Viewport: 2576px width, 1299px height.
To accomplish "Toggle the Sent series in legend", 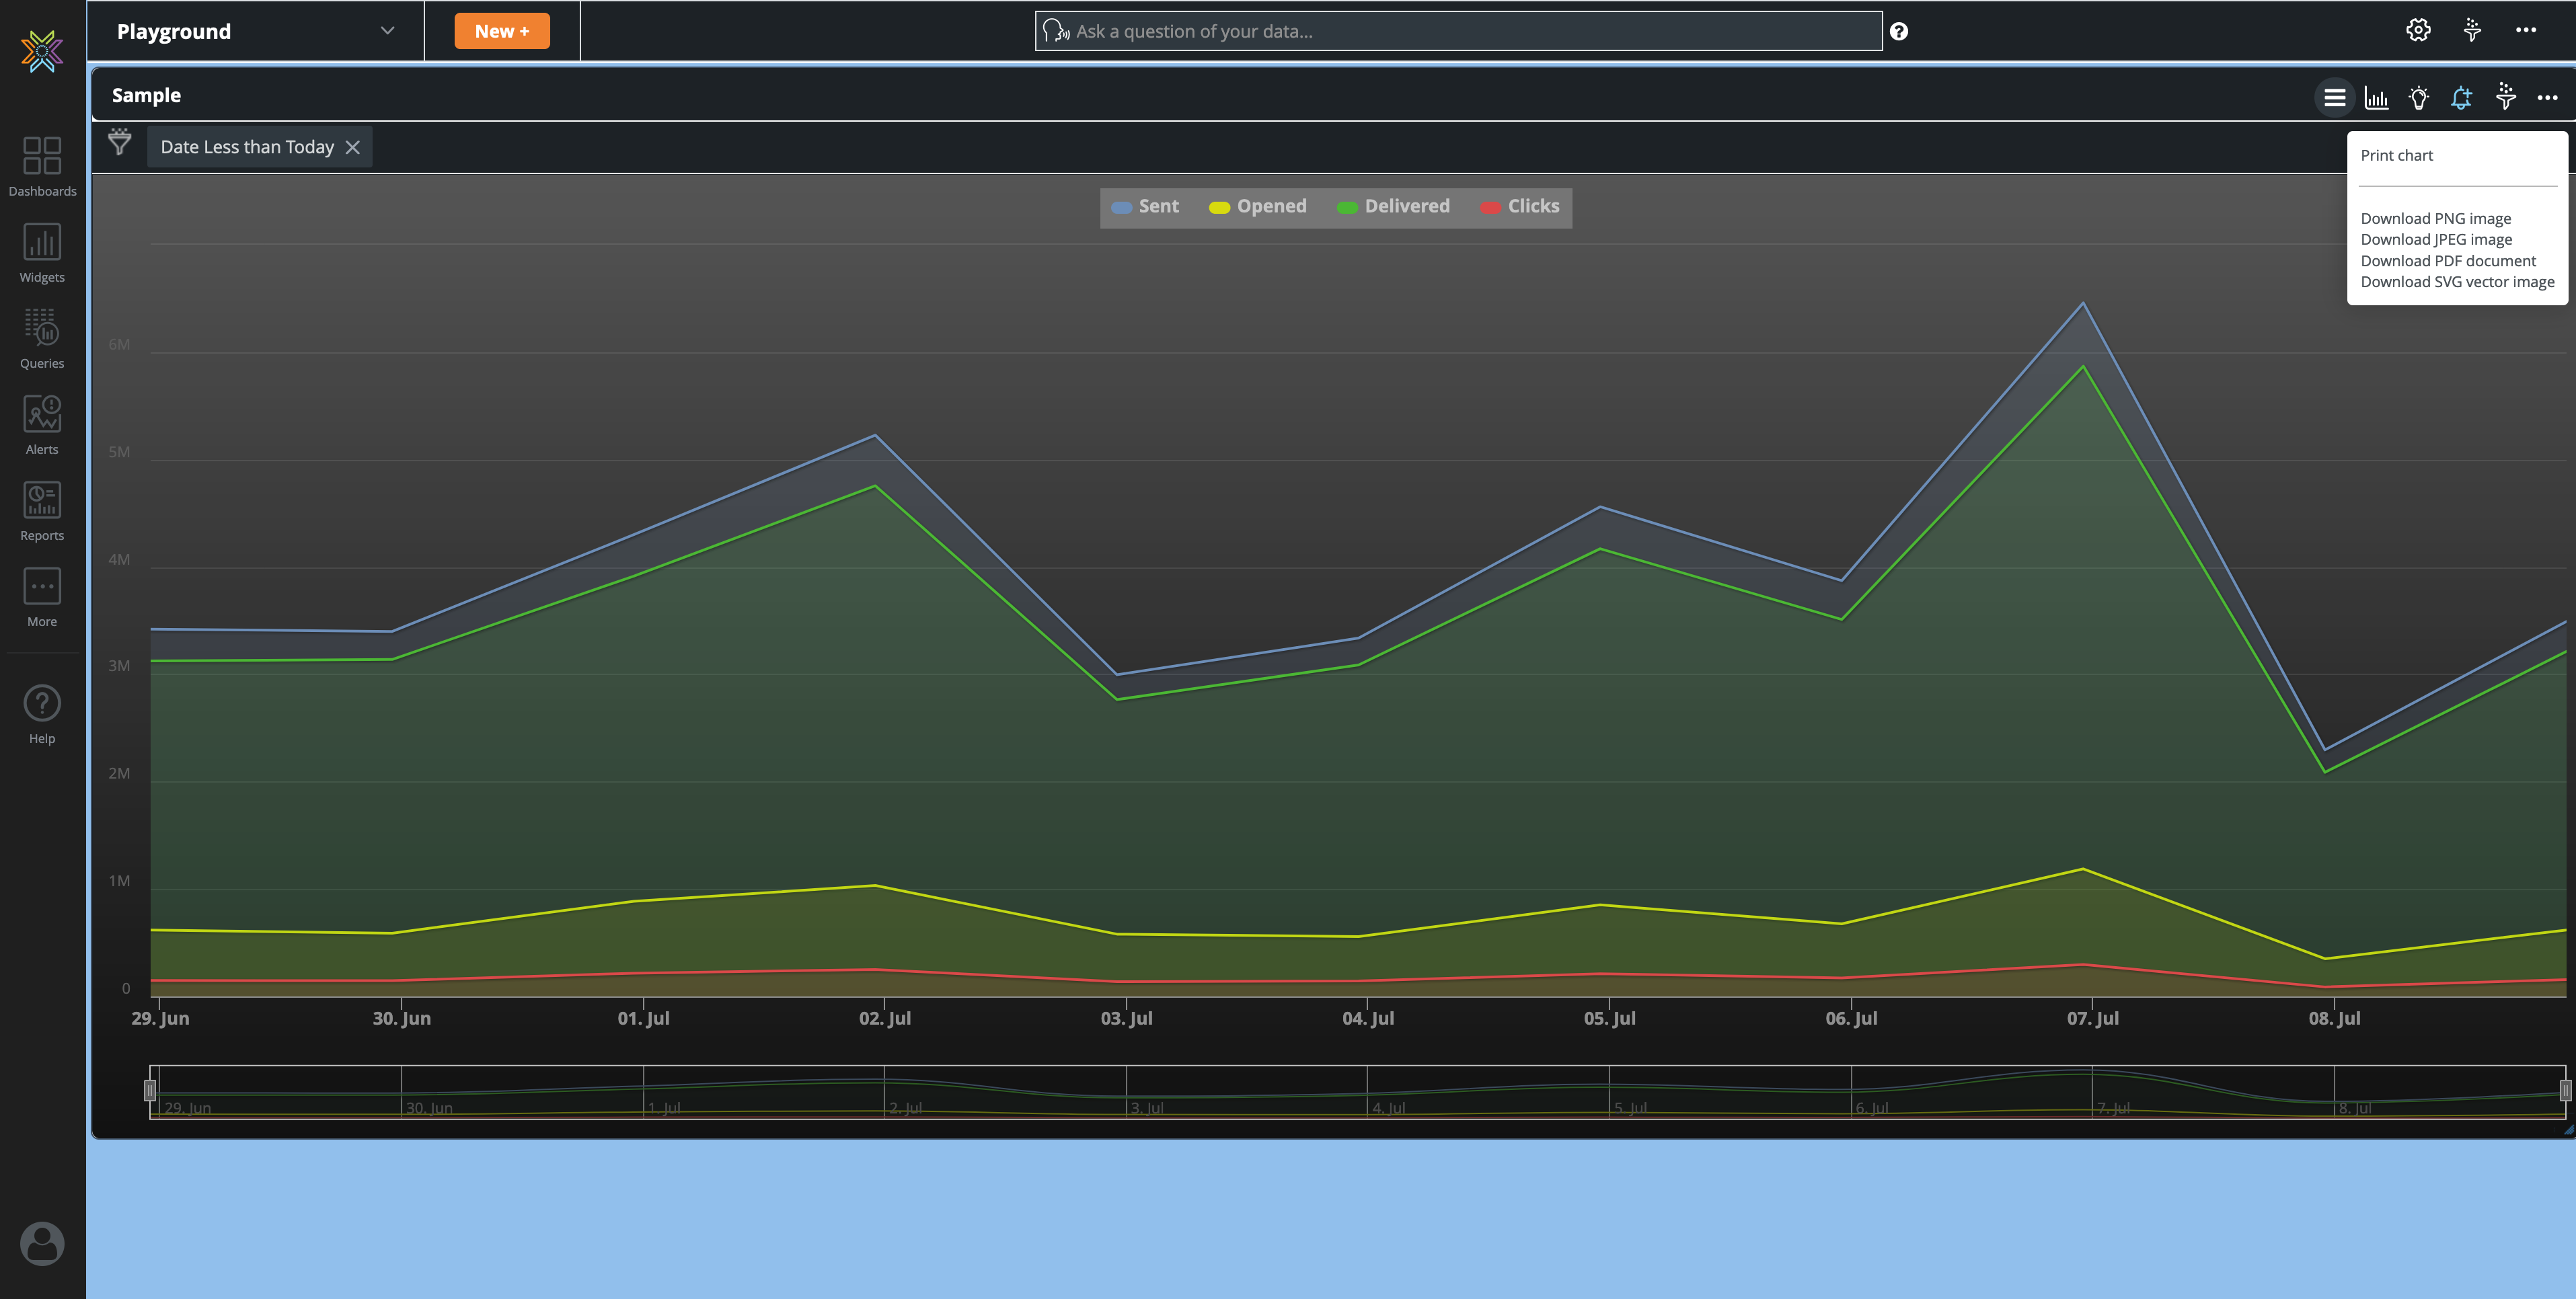I will [1146, 207].
